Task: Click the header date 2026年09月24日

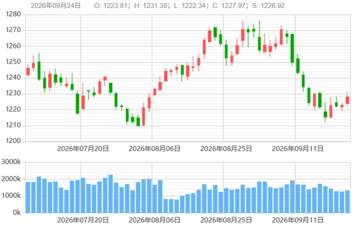Action: click(x=55, y=5)
